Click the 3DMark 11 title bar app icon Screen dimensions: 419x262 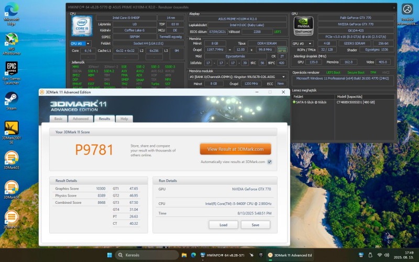[42, 92]
